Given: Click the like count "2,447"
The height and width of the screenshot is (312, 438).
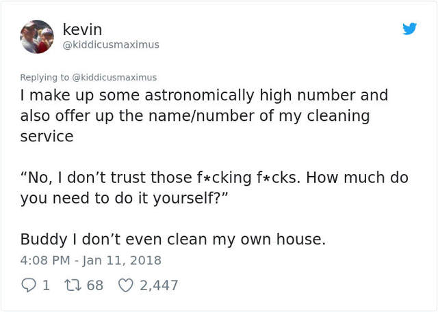Looking at the screenshot, I should pyautogui.click(x=159, y=285).
